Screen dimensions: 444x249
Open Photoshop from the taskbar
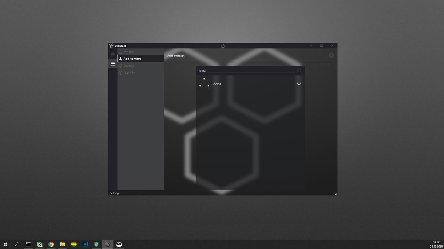[85, 244]
